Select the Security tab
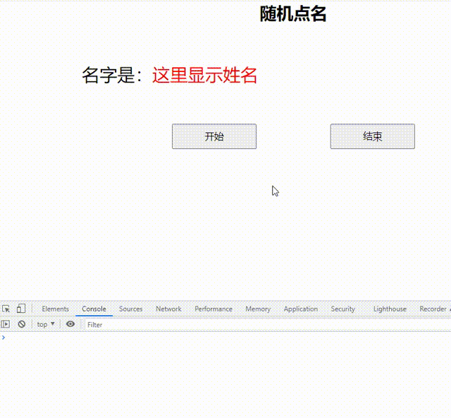This screenshot has height=418, width=451. 342,309
